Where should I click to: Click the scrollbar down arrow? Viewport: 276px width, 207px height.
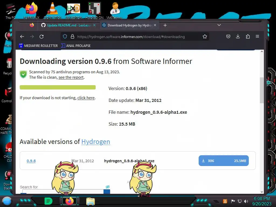pos(262,192)
